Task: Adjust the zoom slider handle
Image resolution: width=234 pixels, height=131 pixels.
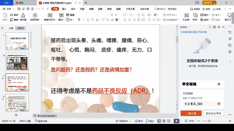Action: point(210,121)
